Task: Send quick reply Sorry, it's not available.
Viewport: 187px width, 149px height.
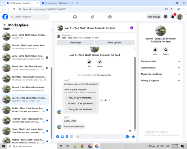Action: click(81, 110)
